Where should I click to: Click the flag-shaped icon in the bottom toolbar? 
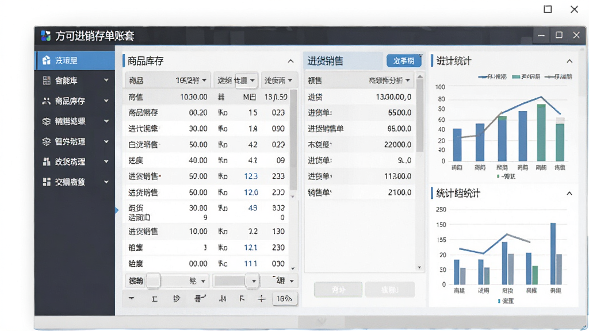(242, 299)
